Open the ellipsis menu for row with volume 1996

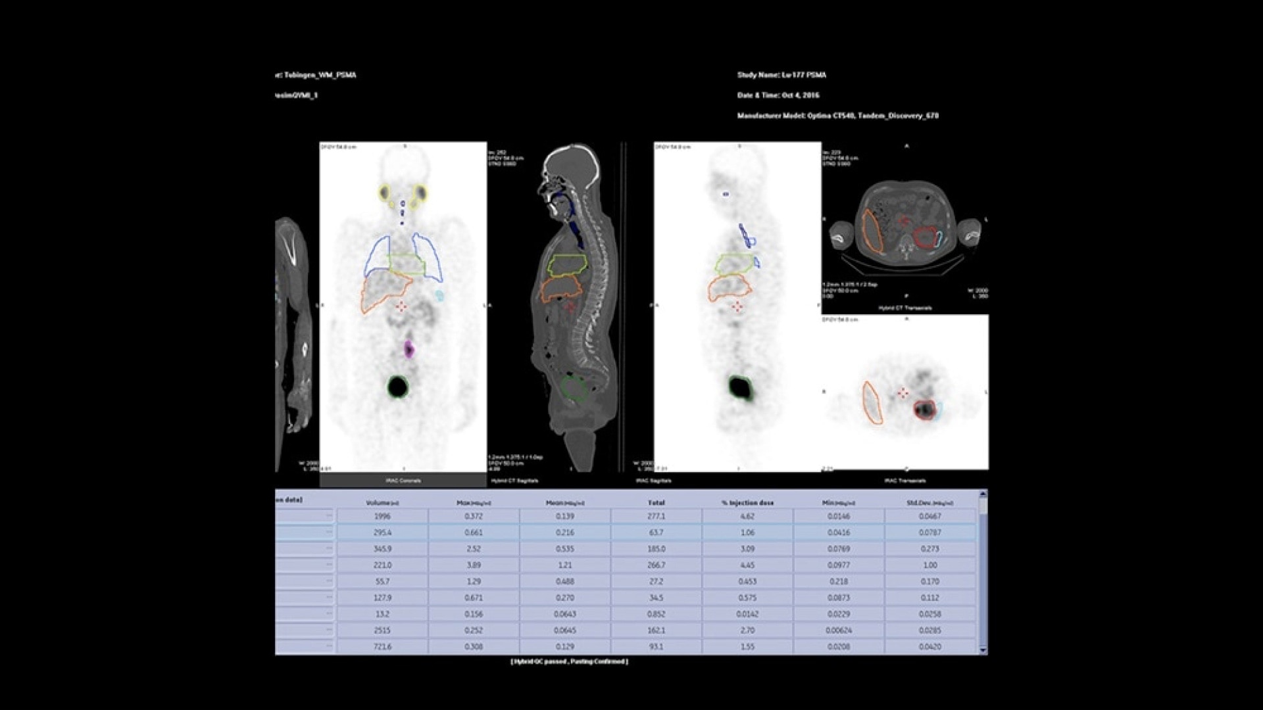coord(328,517)
